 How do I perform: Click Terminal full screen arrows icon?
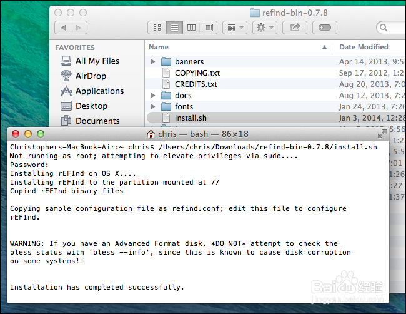tap(382, 134)
